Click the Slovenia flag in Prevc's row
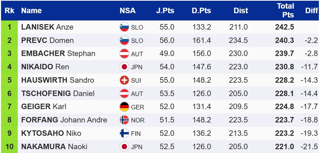The image size is (320, 153). tap(124, 40)
